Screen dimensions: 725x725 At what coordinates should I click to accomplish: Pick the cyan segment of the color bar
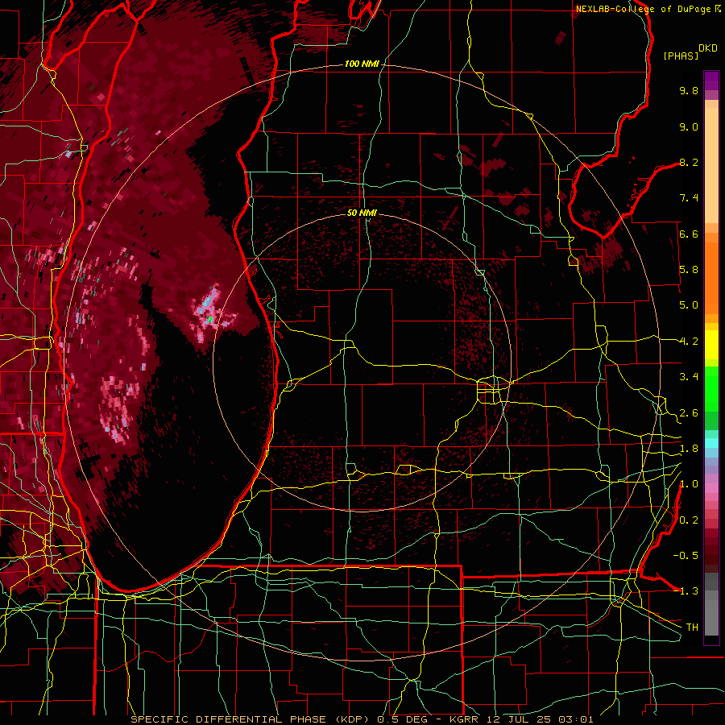coord(711,443)
